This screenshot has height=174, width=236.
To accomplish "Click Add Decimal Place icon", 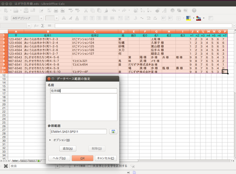I will 149,18.
